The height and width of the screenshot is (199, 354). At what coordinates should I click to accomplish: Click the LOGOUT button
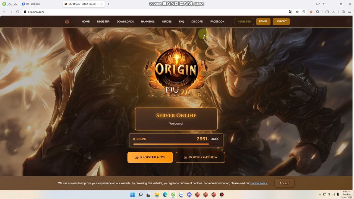click(x=281, y=22)
